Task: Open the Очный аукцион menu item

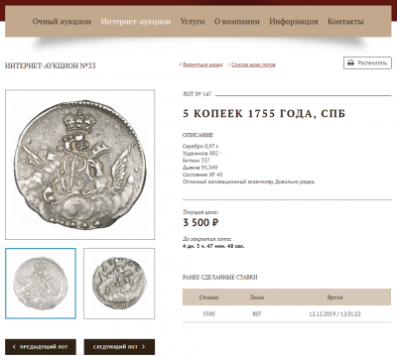Action: 62,22
